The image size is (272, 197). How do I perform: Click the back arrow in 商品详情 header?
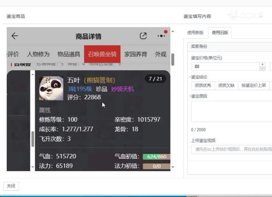tap(14, 36)
